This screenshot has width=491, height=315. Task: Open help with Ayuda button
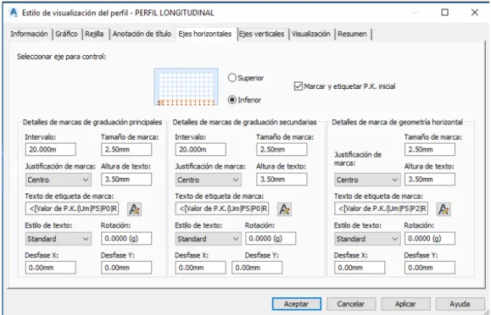[x=460, y=304]
